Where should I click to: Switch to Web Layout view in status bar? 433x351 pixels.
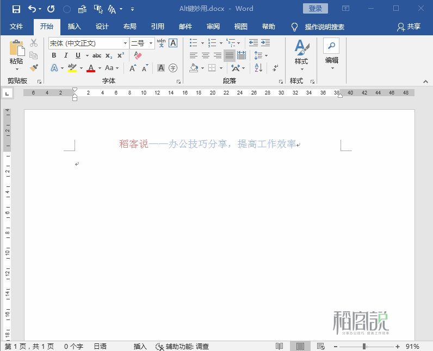320,346
